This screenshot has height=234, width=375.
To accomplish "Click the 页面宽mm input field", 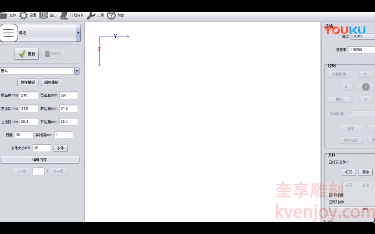I will pos(29,95).
